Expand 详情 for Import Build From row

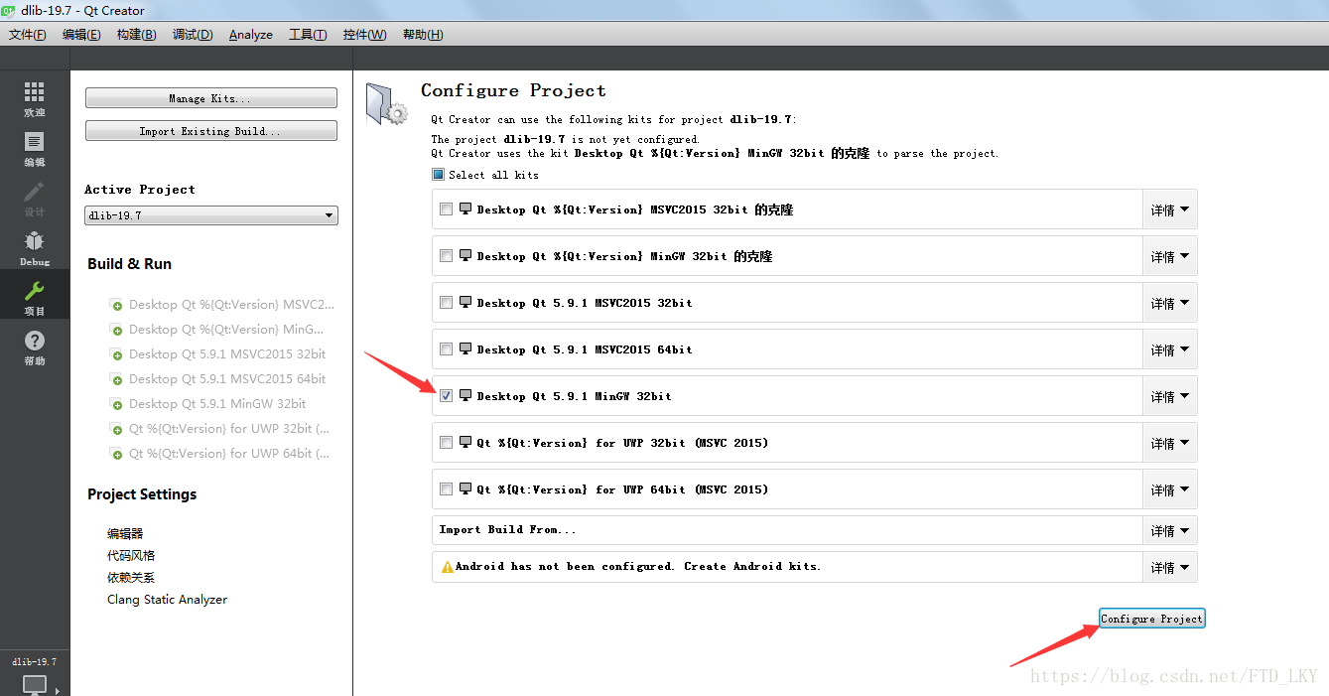tap(1170, 530)
